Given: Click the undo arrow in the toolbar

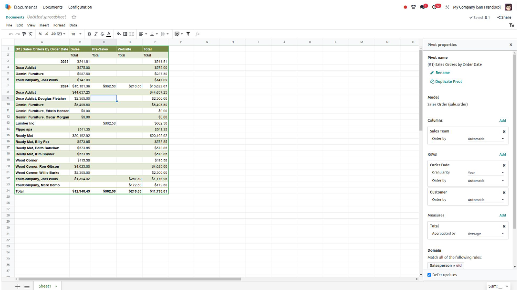Looking at the screenshot, I should 11,34.
